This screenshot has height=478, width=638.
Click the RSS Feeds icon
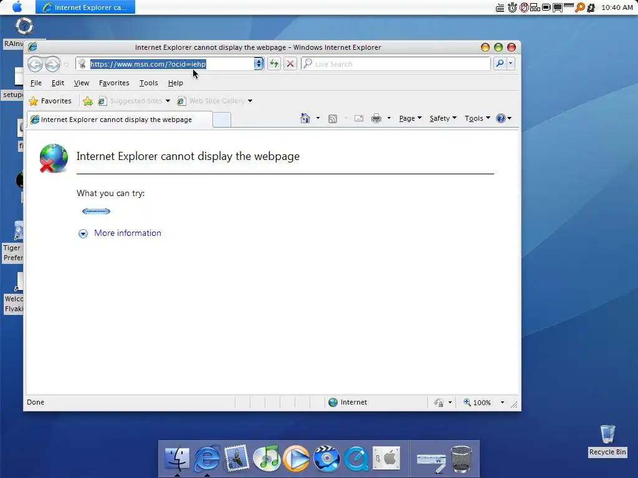point(333,118)
